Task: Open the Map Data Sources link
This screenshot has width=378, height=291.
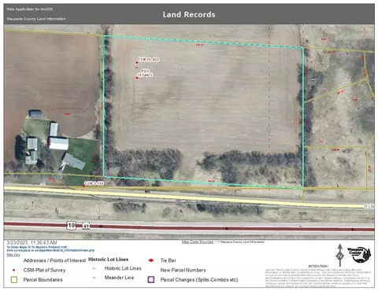Action: tap(197, 241)
